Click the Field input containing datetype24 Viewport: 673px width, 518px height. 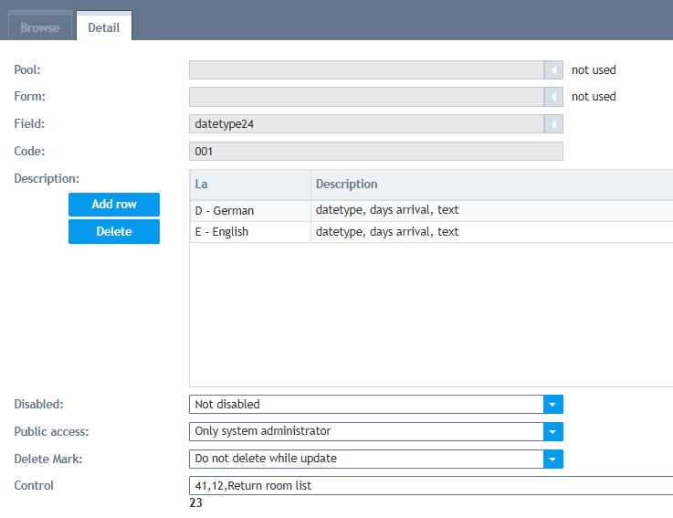click(365, 124)
